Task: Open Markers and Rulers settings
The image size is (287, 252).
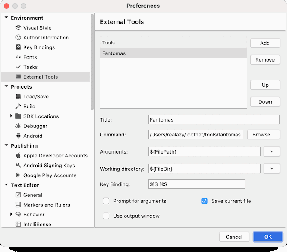Action: point(47,205)
